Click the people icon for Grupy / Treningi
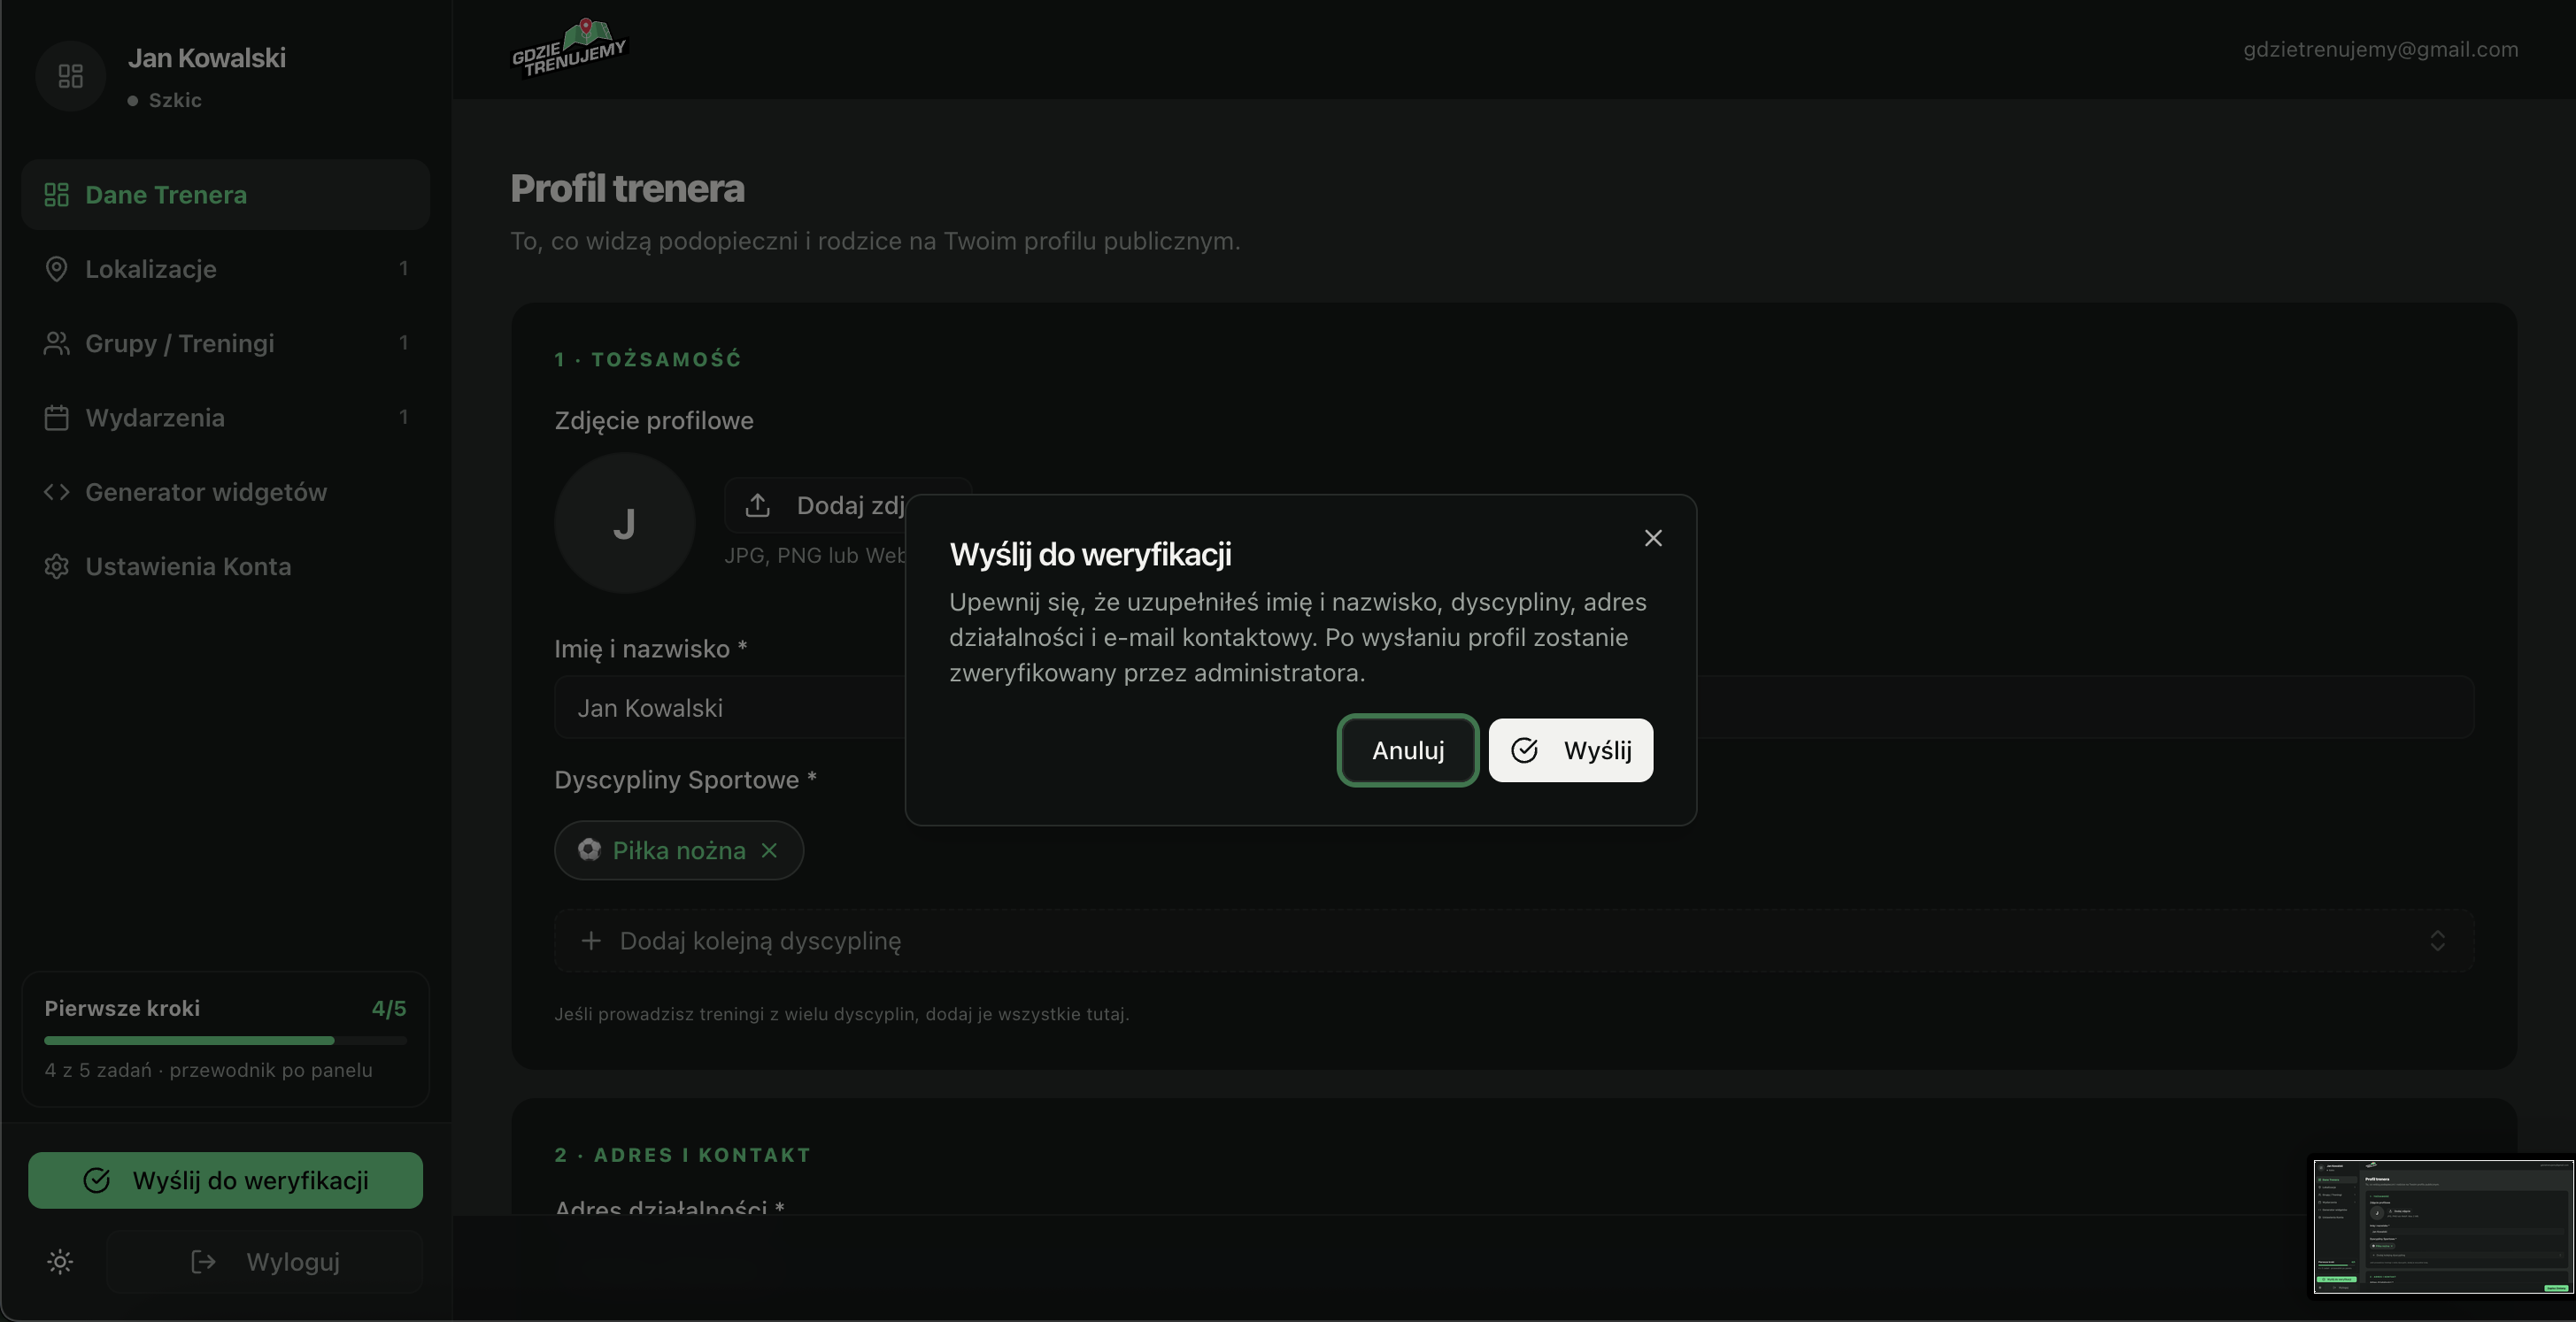This screenshot has width=2576, height=1322. pos(56,342)
